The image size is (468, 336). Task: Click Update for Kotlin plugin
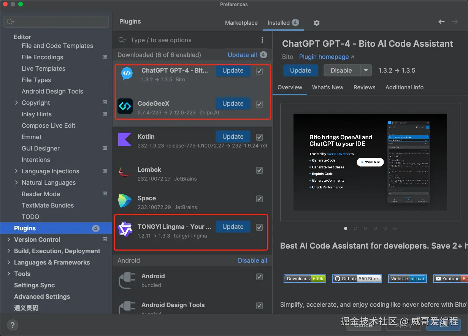click(x=233, y=136)
